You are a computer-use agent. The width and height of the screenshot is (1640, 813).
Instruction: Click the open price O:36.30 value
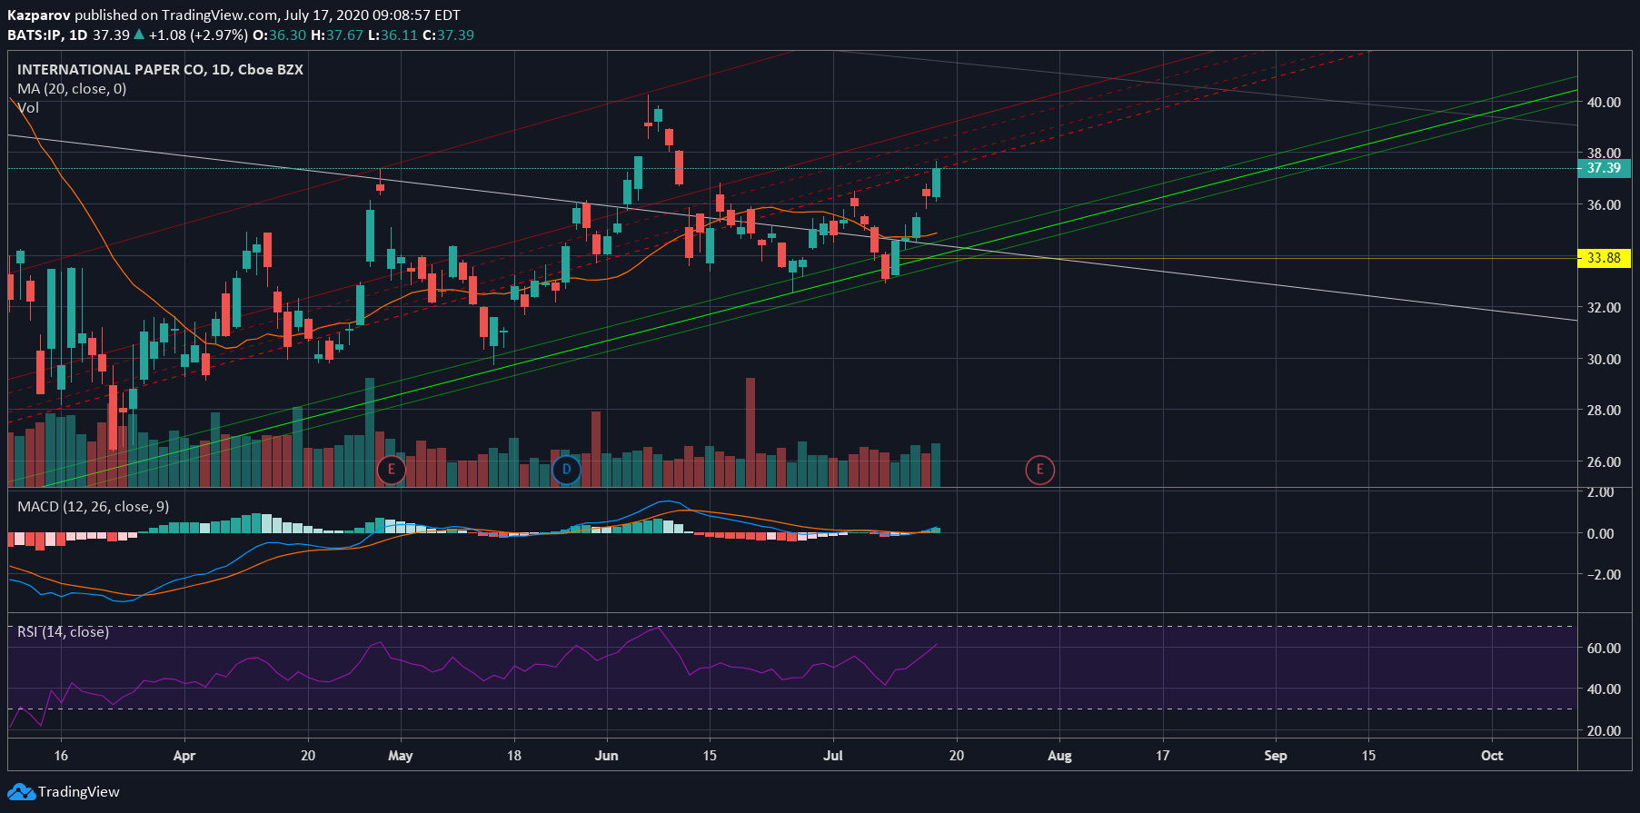click(x=280, y=35)
